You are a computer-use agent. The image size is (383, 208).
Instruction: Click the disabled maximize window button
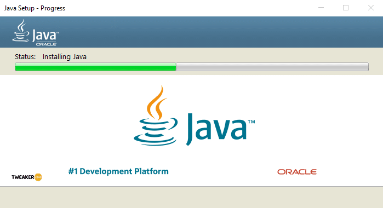[x=346, y=8]
